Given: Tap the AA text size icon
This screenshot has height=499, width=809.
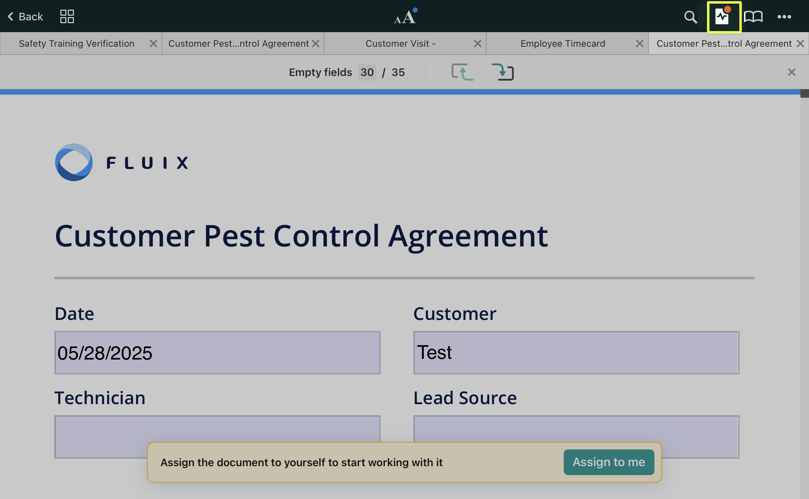Looking at the screenshot, I should [405, 16].
